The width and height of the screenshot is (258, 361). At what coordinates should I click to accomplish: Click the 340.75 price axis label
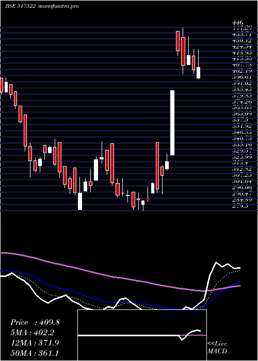[242, 139]
